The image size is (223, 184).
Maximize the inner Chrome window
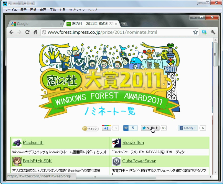coord(201,17)
